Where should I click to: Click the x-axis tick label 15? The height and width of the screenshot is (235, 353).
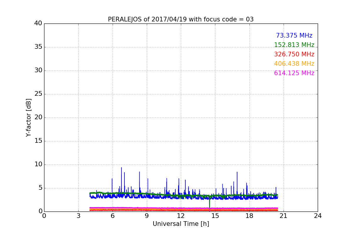215,216
